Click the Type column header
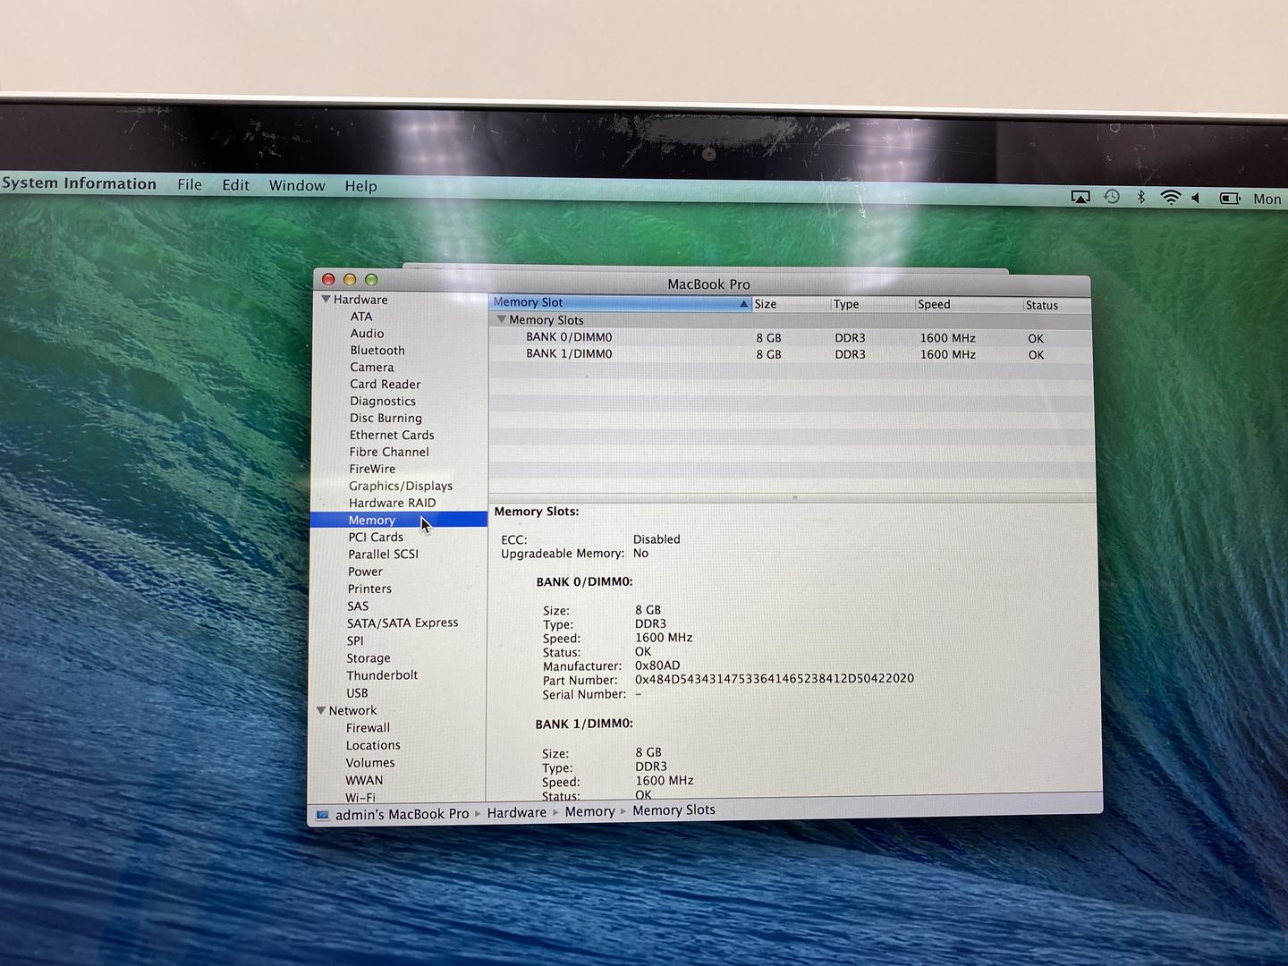Screen dimensions: 1288x966 tap(872, 305)
